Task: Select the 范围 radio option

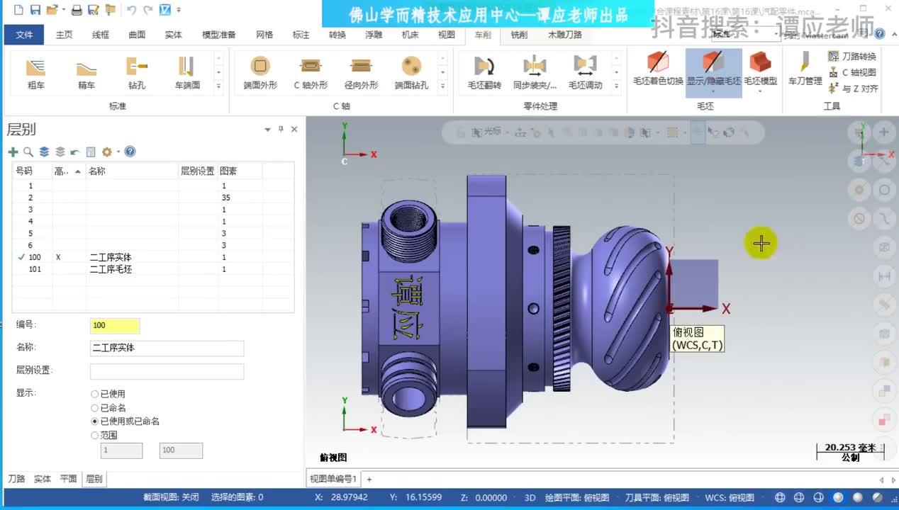Action: pos(95,435)
